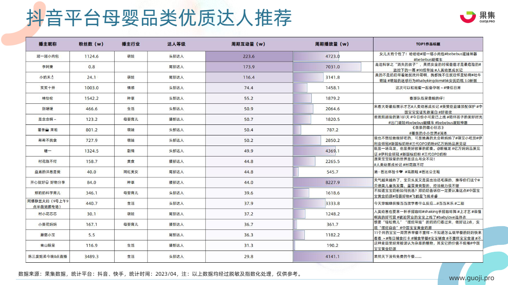Select the 达人等级 column header
This screenshot has width=508, height=285.
tap(176, 44)
